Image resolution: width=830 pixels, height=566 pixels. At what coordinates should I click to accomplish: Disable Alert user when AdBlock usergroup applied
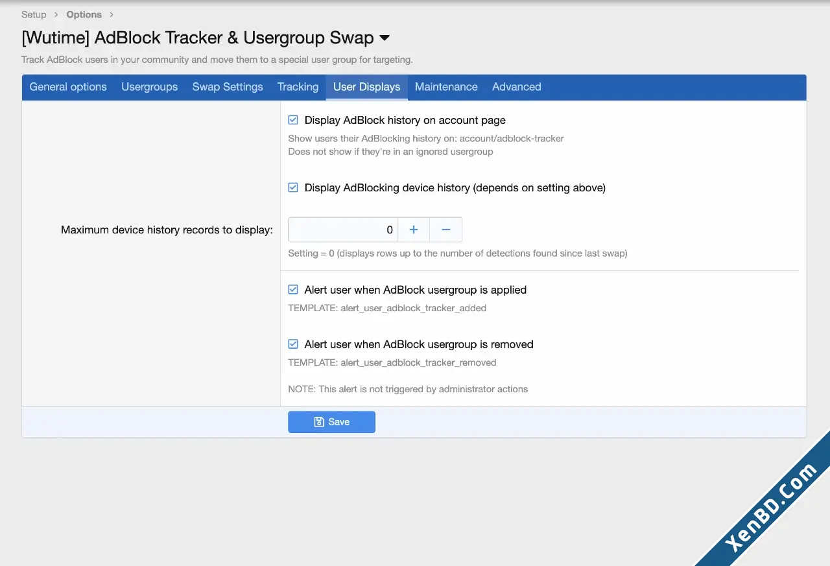pos(293,290)
